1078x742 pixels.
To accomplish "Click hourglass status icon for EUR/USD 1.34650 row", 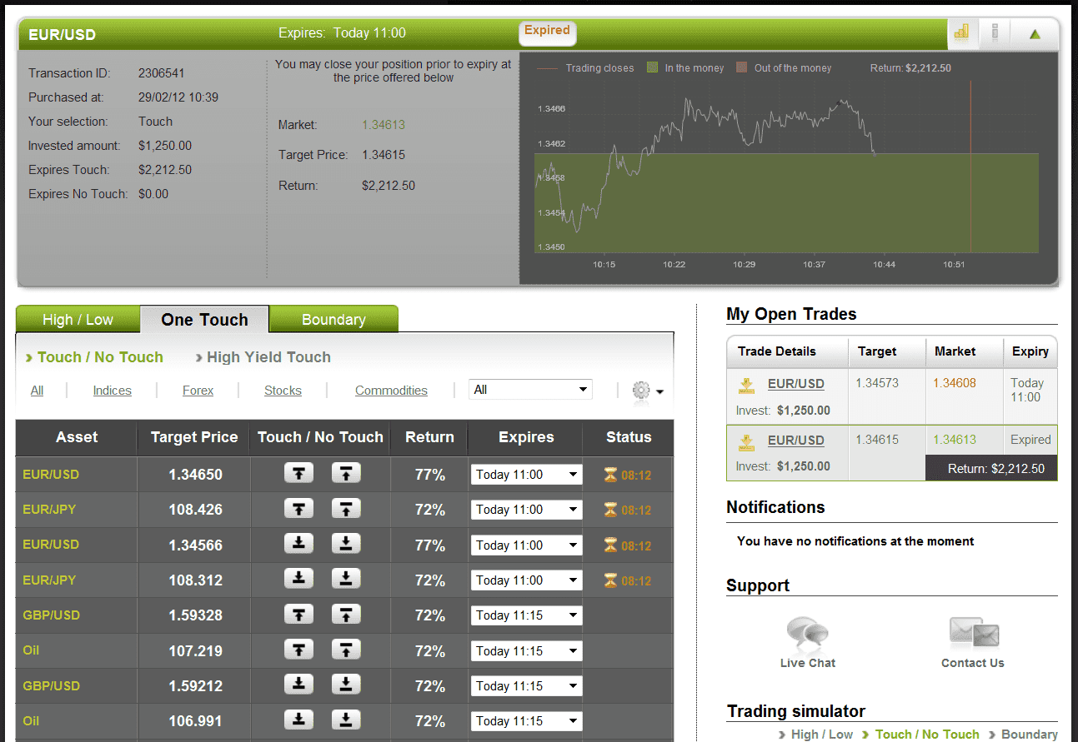I will coord(611,476).
